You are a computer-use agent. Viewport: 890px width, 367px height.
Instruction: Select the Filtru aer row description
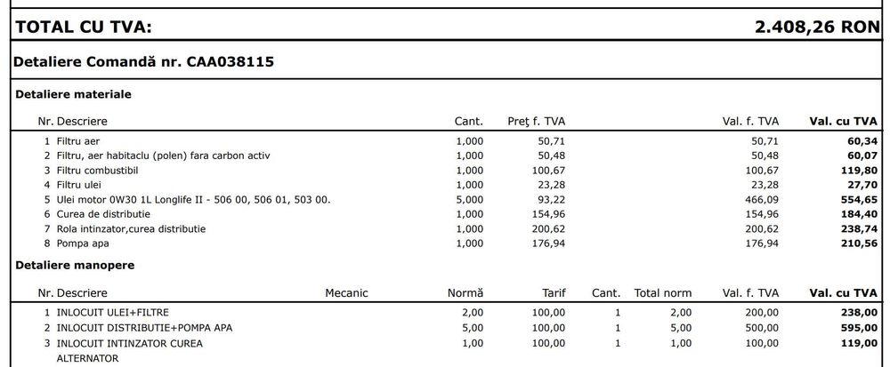click(x=78, y=140)
